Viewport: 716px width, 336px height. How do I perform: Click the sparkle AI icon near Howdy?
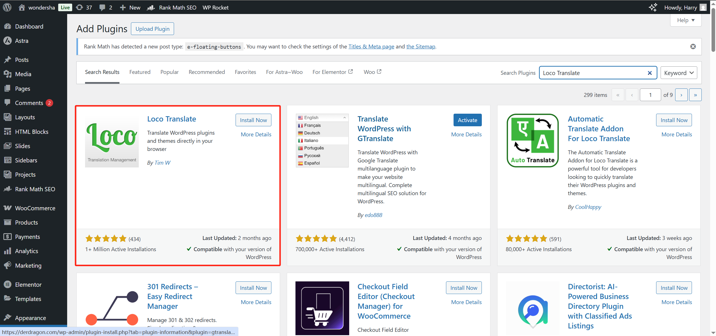tap(653, 7)
